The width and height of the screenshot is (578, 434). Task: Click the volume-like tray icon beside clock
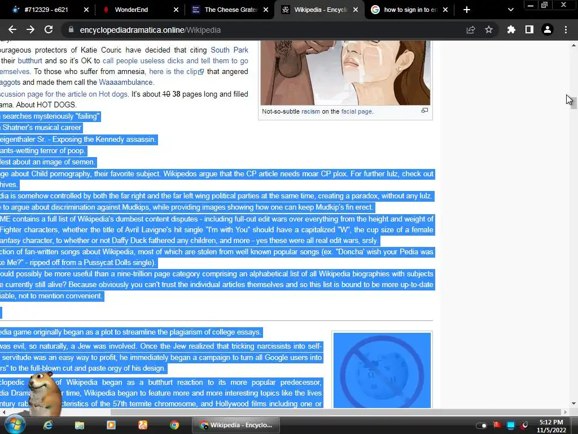524,425
